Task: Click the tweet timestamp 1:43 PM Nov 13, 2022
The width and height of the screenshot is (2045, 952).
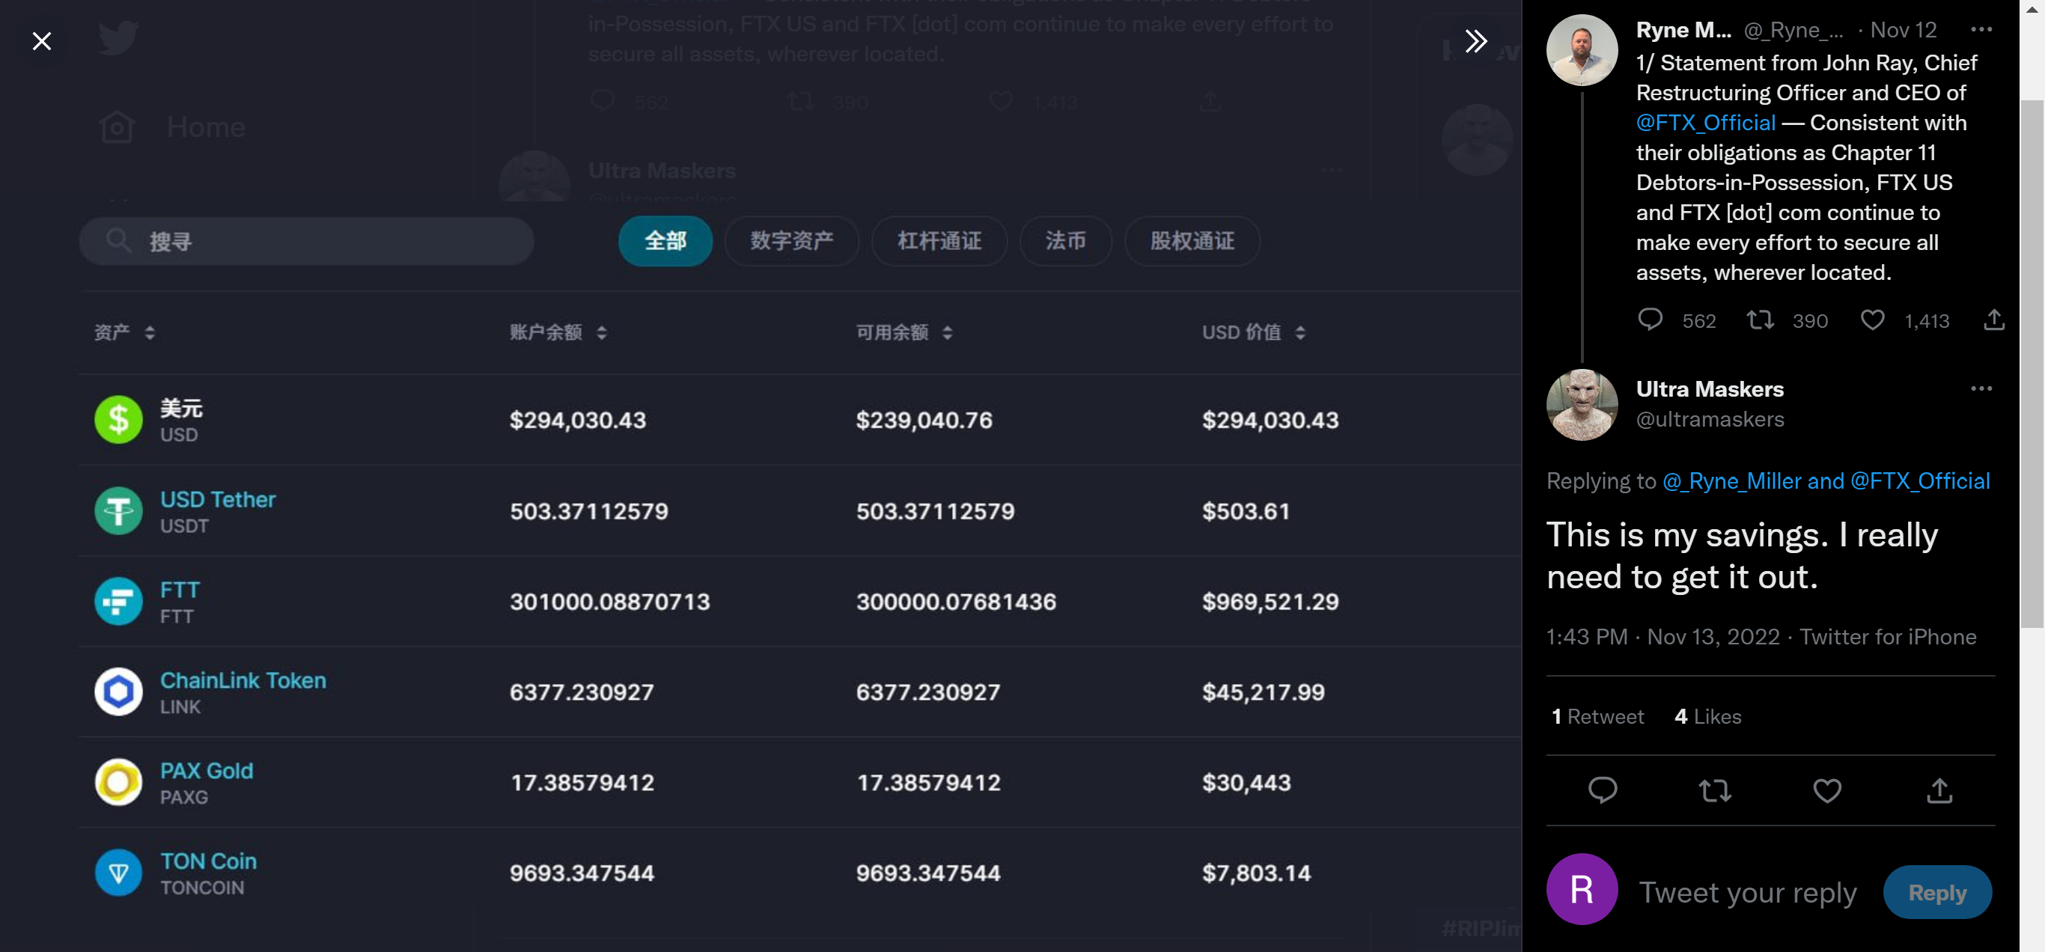Action: 1662,637
